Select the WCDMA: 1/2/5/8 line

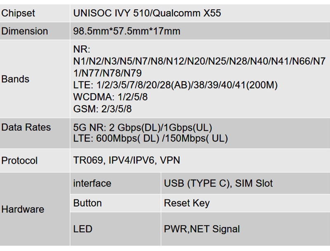pos(110,97)
